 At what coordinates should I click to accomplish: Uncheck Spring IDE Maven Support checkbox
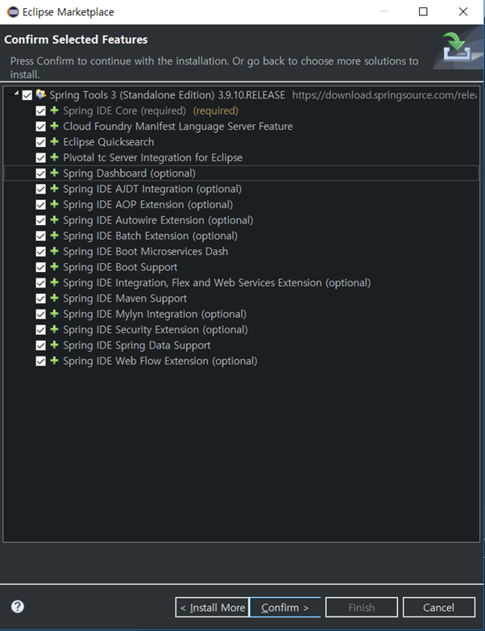[40, 299]
